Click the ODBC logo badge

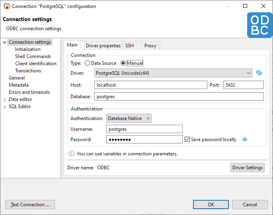click(259, 25)
